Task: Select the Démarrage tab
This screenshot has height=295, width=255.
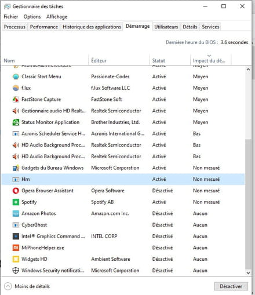Action: pyautogui.click(x=137, y=26)
